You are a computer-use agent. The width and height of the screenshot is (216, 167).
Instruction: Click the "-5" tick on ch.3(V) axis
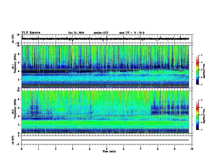(19, 144)
